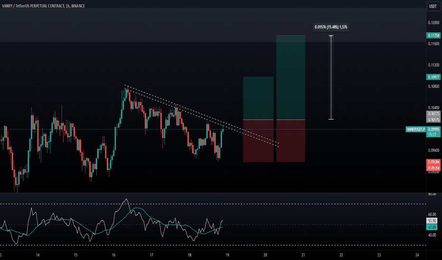
Task: Click the VANRYUSDT.P symbol price tag
Action: [x=415, y=130]
